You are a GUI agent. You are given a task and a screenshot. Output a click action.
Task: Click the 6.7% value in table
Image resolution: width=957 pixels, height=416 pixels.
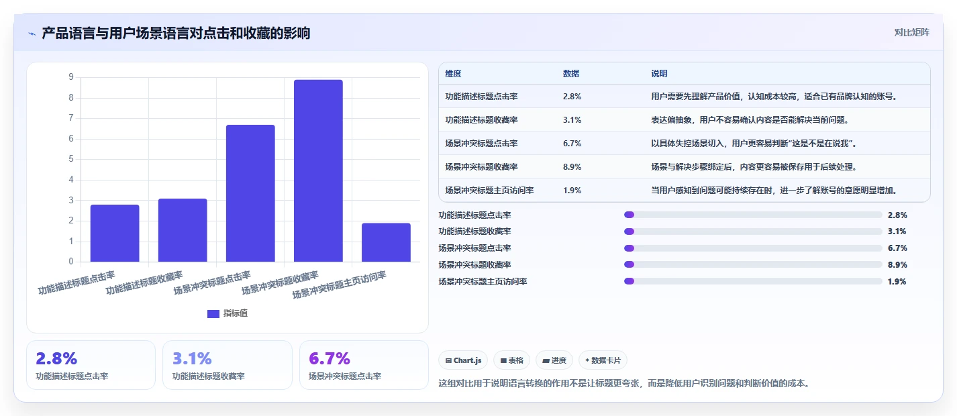tap(572, 144)
